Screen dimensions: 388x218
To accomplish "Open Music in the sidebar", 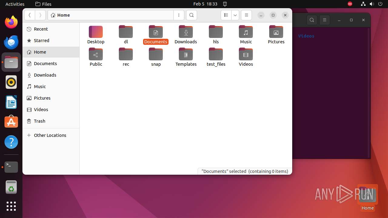I will tap(51, 87).
